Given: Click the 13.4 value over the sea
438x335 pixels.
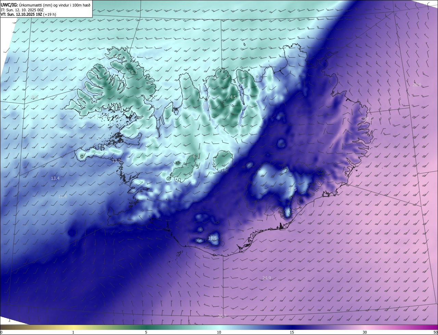Looking at the screenshot, I should 55,178.
